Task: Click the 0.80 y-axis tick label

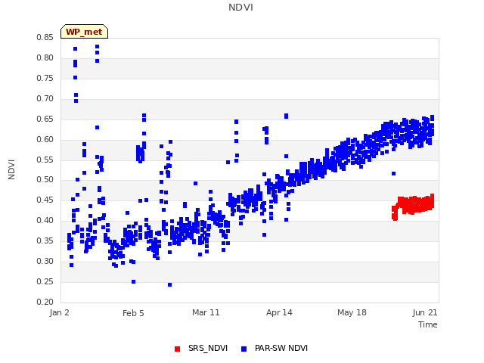Action: [x=45, y=57]
